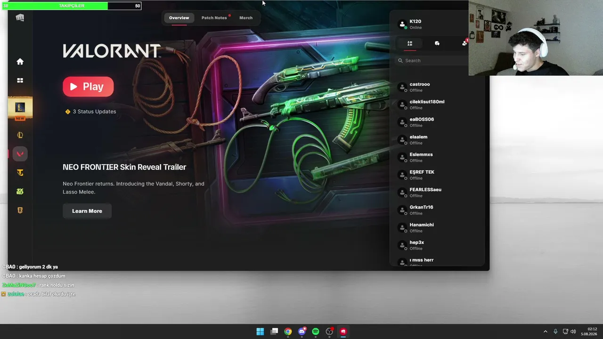
Task: Open friend requests icon with notification badge
Action: 465,43
